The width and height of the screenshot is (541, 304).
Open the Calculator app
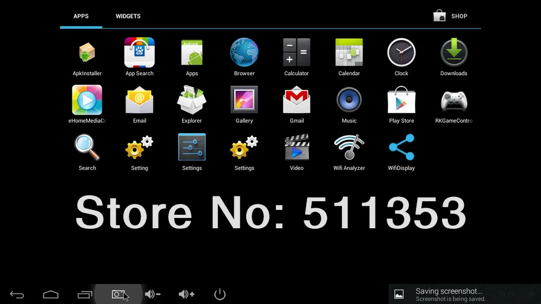(296, 52)
